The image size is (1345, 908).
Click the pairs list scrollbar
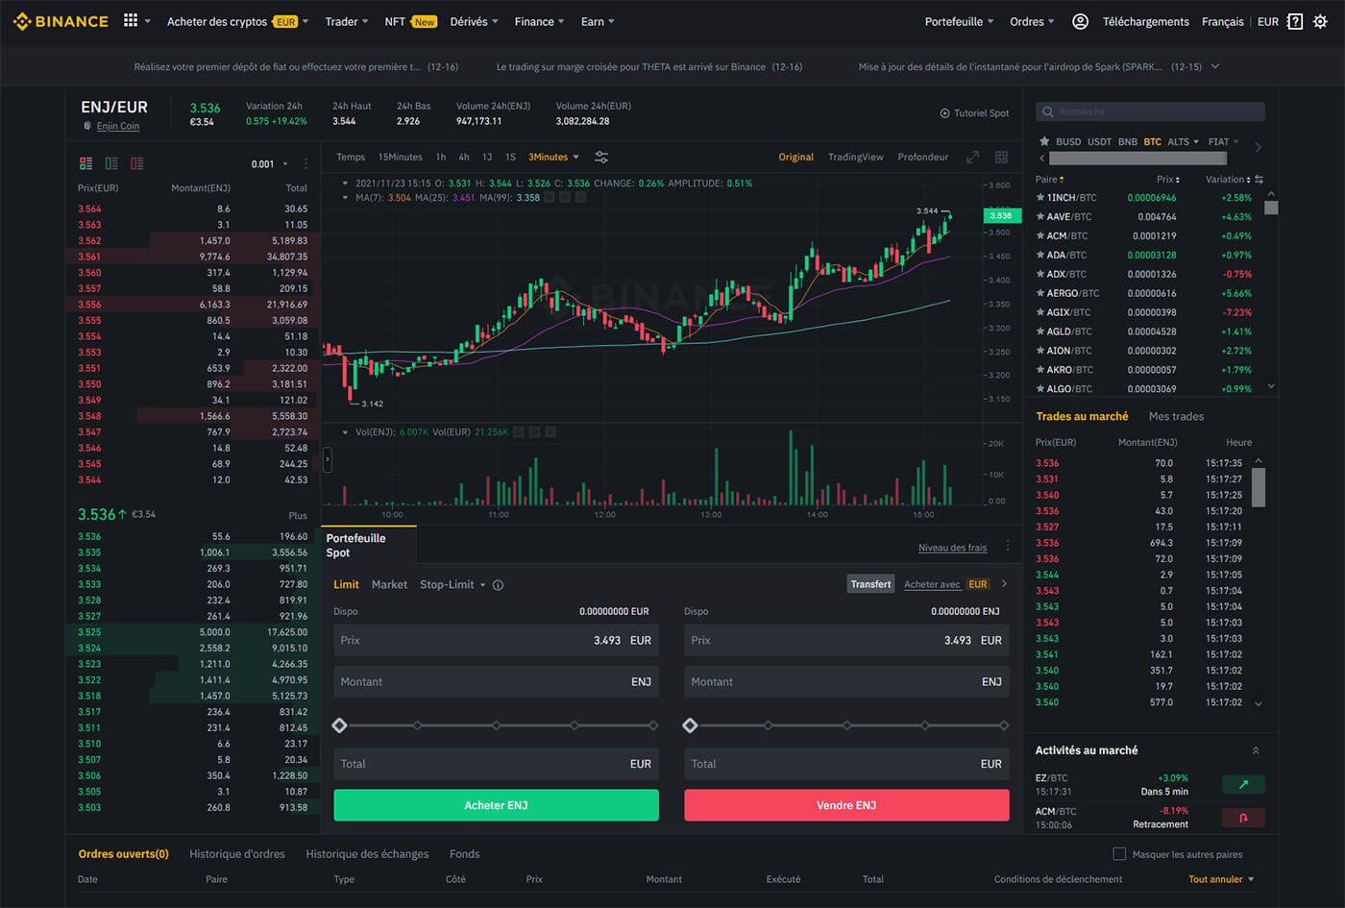tap(1271, 207)
